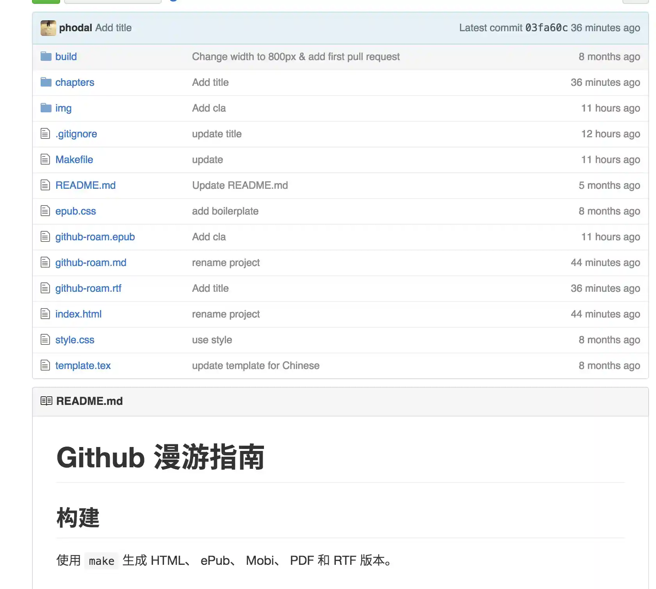Screen dimensions: 656x589
Task: Click the file icon beside .gitignore
Action: [x=45, y=133]
